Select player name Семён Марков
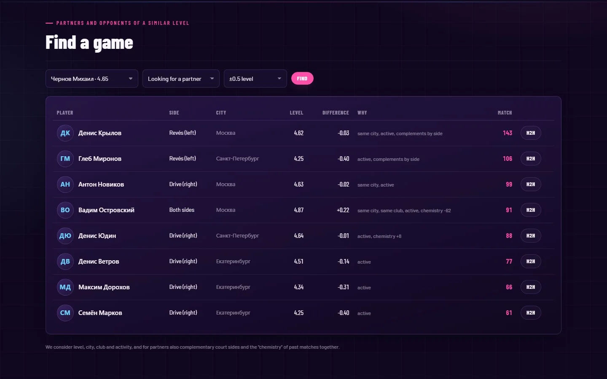Screen dimensions: 607x379 click(100, 313)
